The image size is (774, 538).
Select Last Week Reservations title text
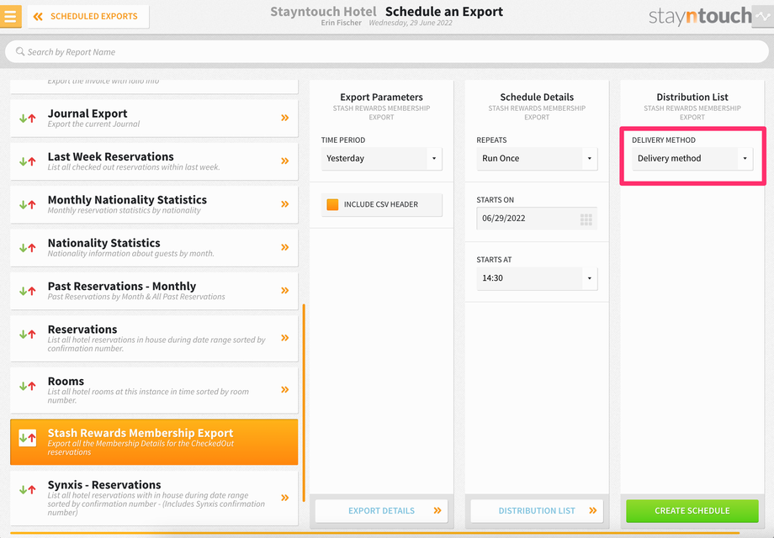click(x=110, y=157)
